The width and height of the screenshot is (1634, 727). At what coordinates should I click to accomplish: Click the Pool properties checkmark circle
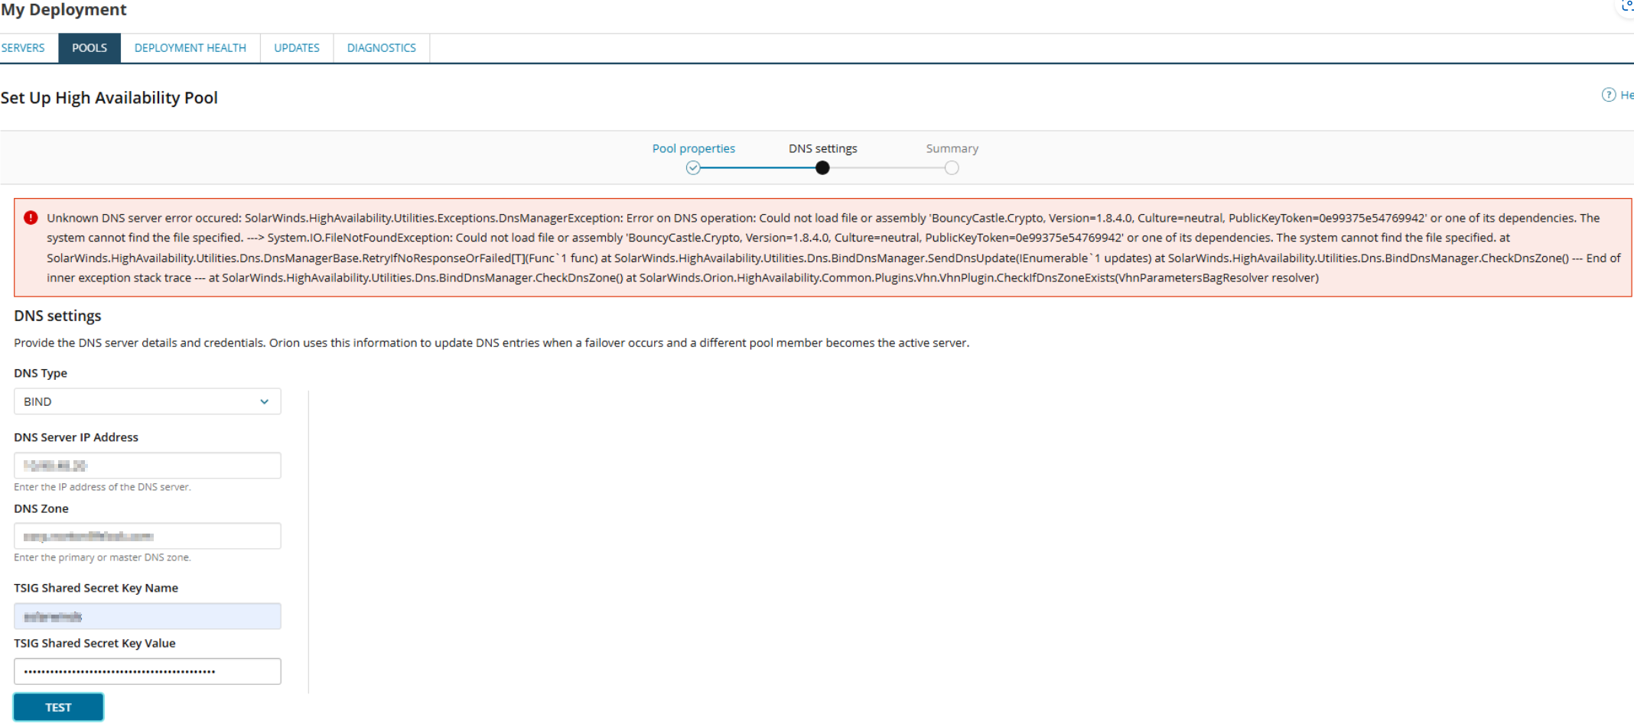(693, 168)
